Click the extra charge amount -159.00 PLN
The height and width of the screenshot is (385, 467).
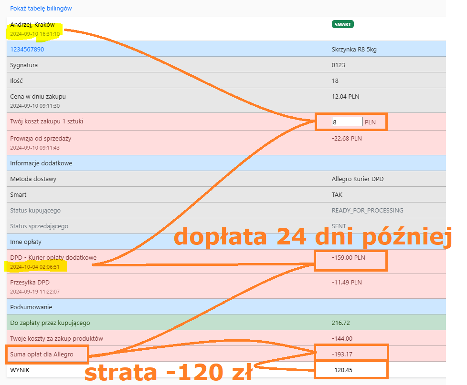click(x=347, y=258)
